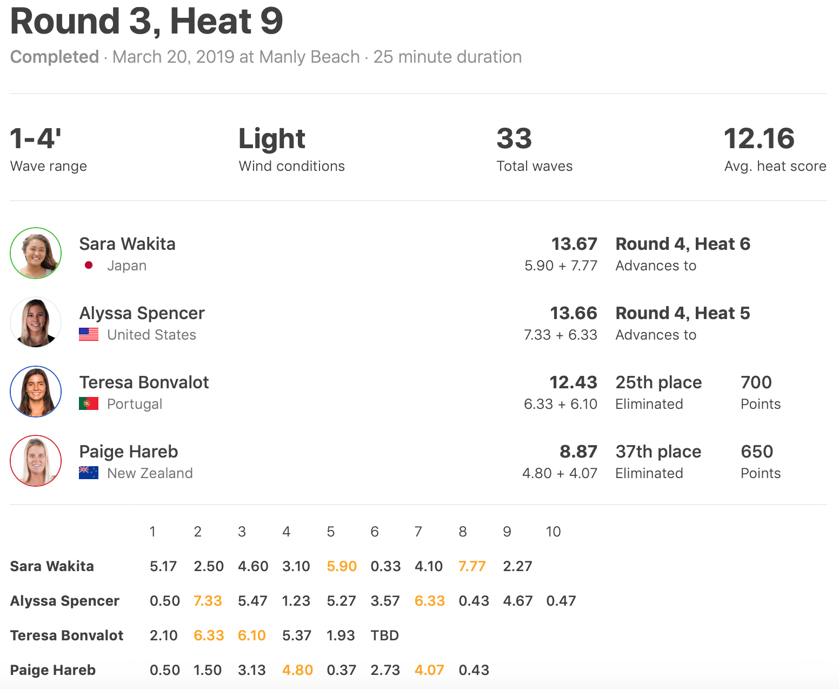Select Paige Hareb's name in results list
The image size is (839, 689).
point(129,452)
